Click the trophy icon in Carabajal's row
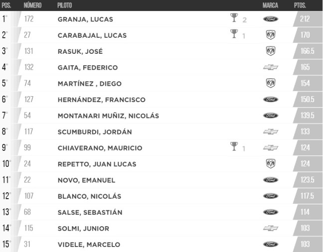The image size is (323, 252). click(233, 34)
